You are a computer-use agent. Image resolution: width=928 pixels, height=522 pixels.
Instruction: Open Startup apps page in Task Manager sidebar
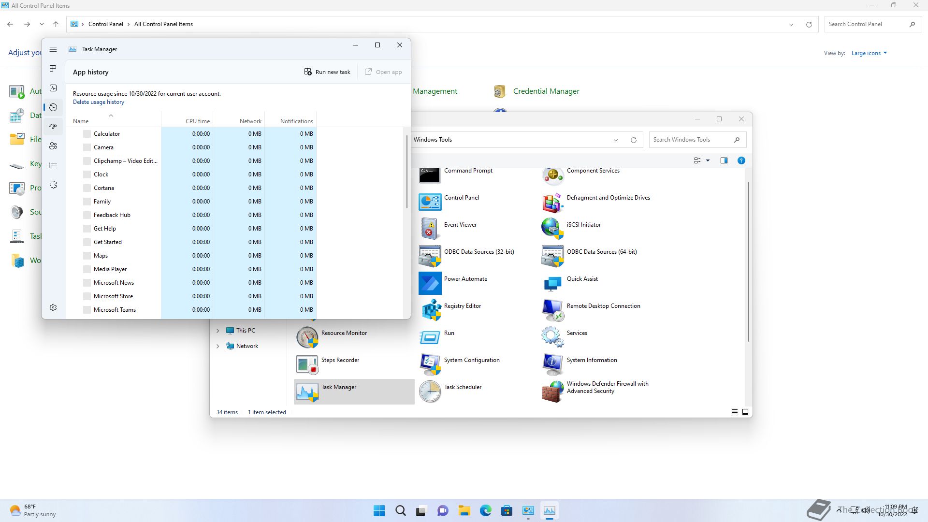[53, 127]
